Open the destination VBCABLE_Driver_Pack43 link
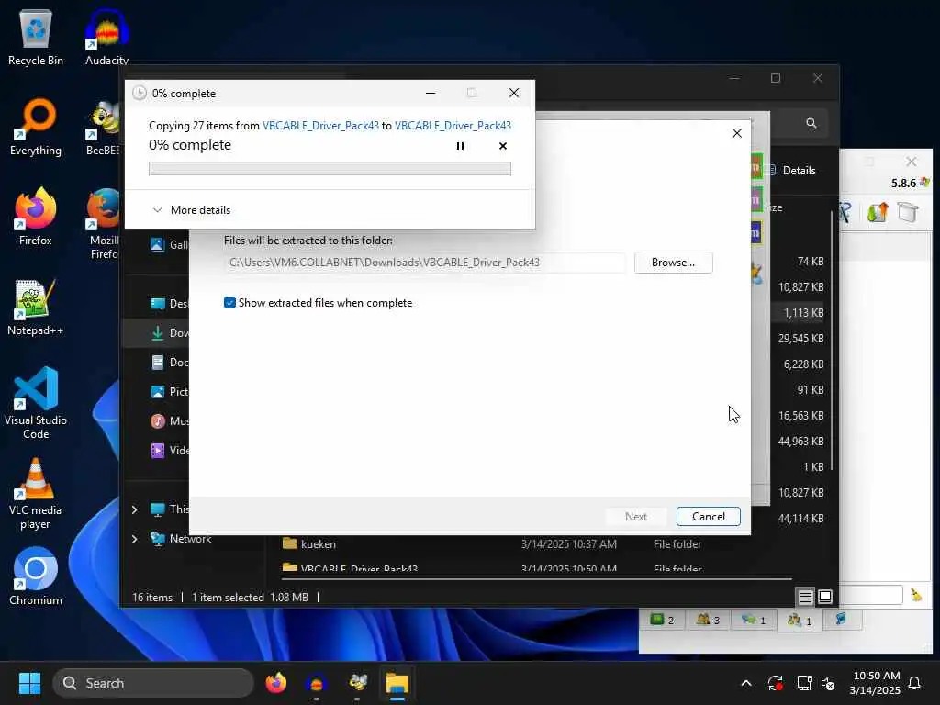 (453, 125)
